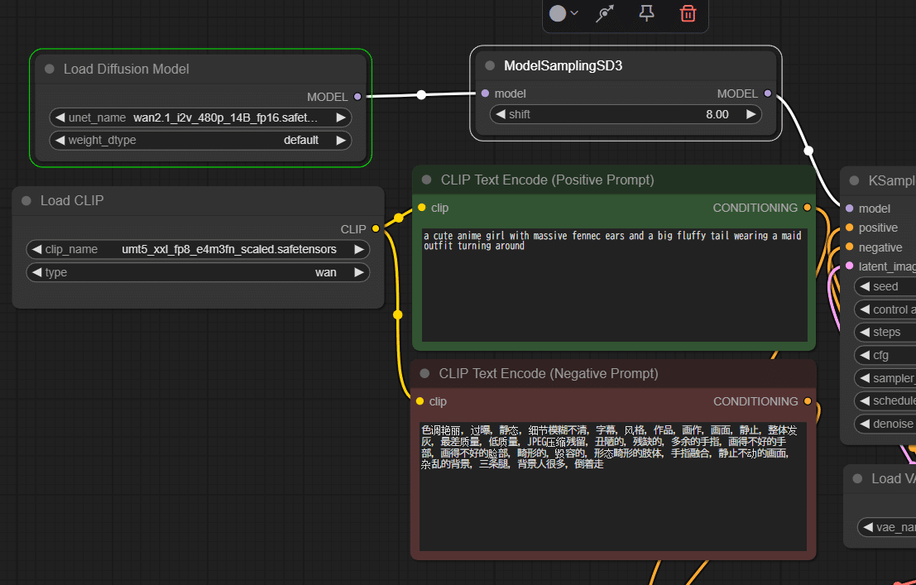
Task: Decrease KSampler denoise with left arrow
Action: pyautogui.click(x=865, y=424)
